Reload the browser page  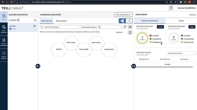[12, 2]
